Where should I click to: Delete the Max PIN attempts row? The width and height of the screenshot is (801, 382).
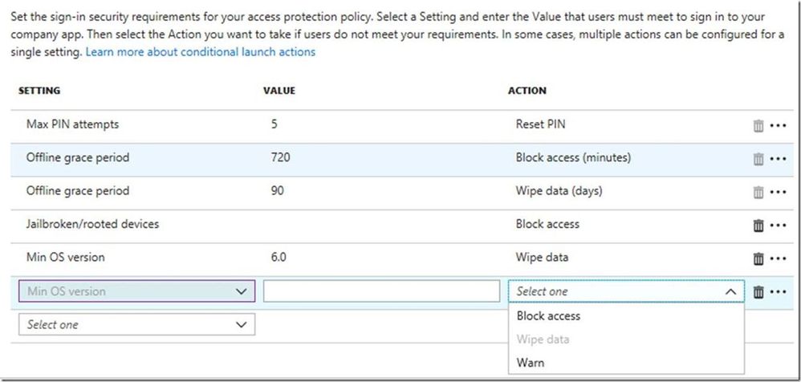pyautogui.click(x=758, y=125)
